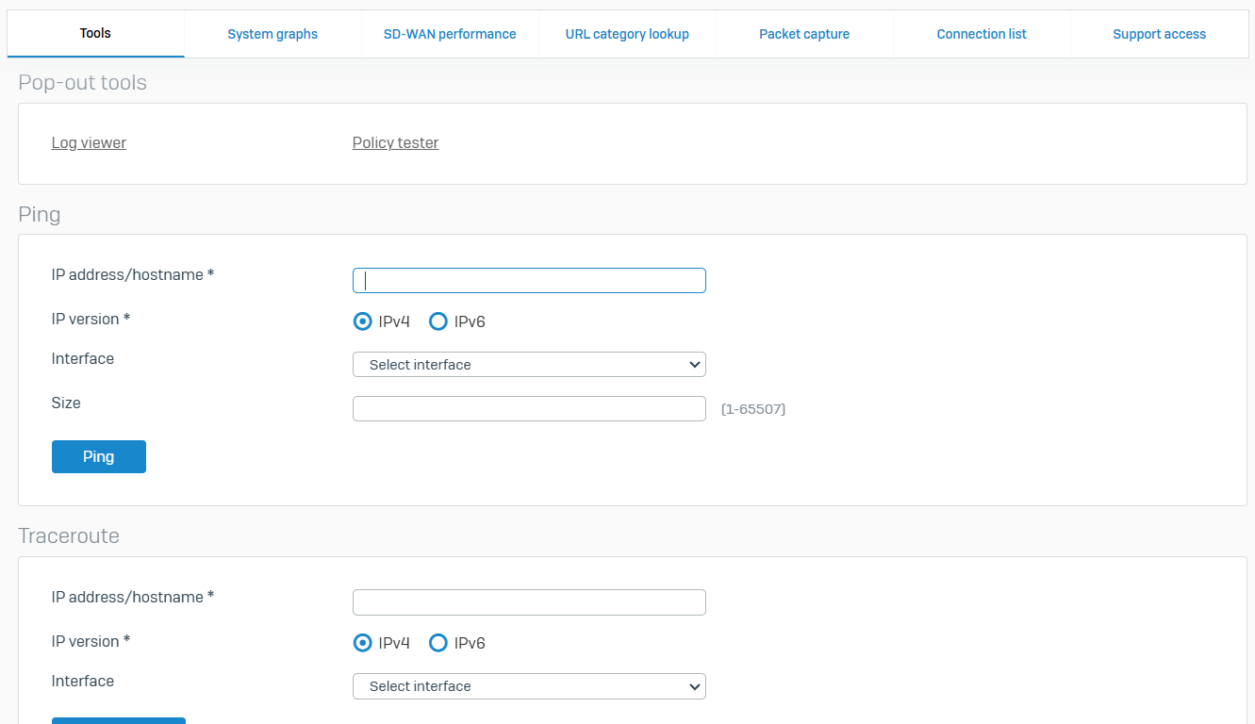Screen dimensions: 1255x724
Task: Select IPv4 in the Ping section
Action: coord(363,321)
